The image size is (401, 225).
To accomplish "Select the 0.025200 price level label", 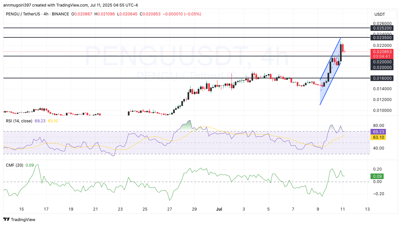I will (382, 28).
